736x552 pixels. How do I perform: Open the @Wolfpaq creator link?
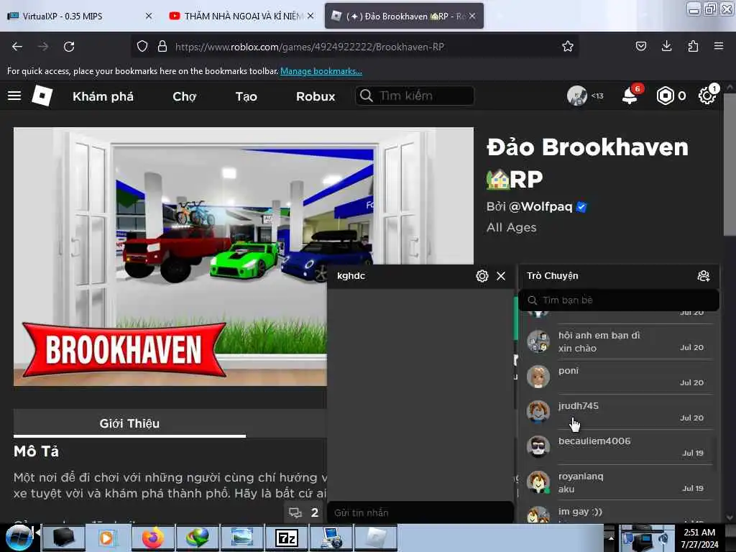point(540,207)
